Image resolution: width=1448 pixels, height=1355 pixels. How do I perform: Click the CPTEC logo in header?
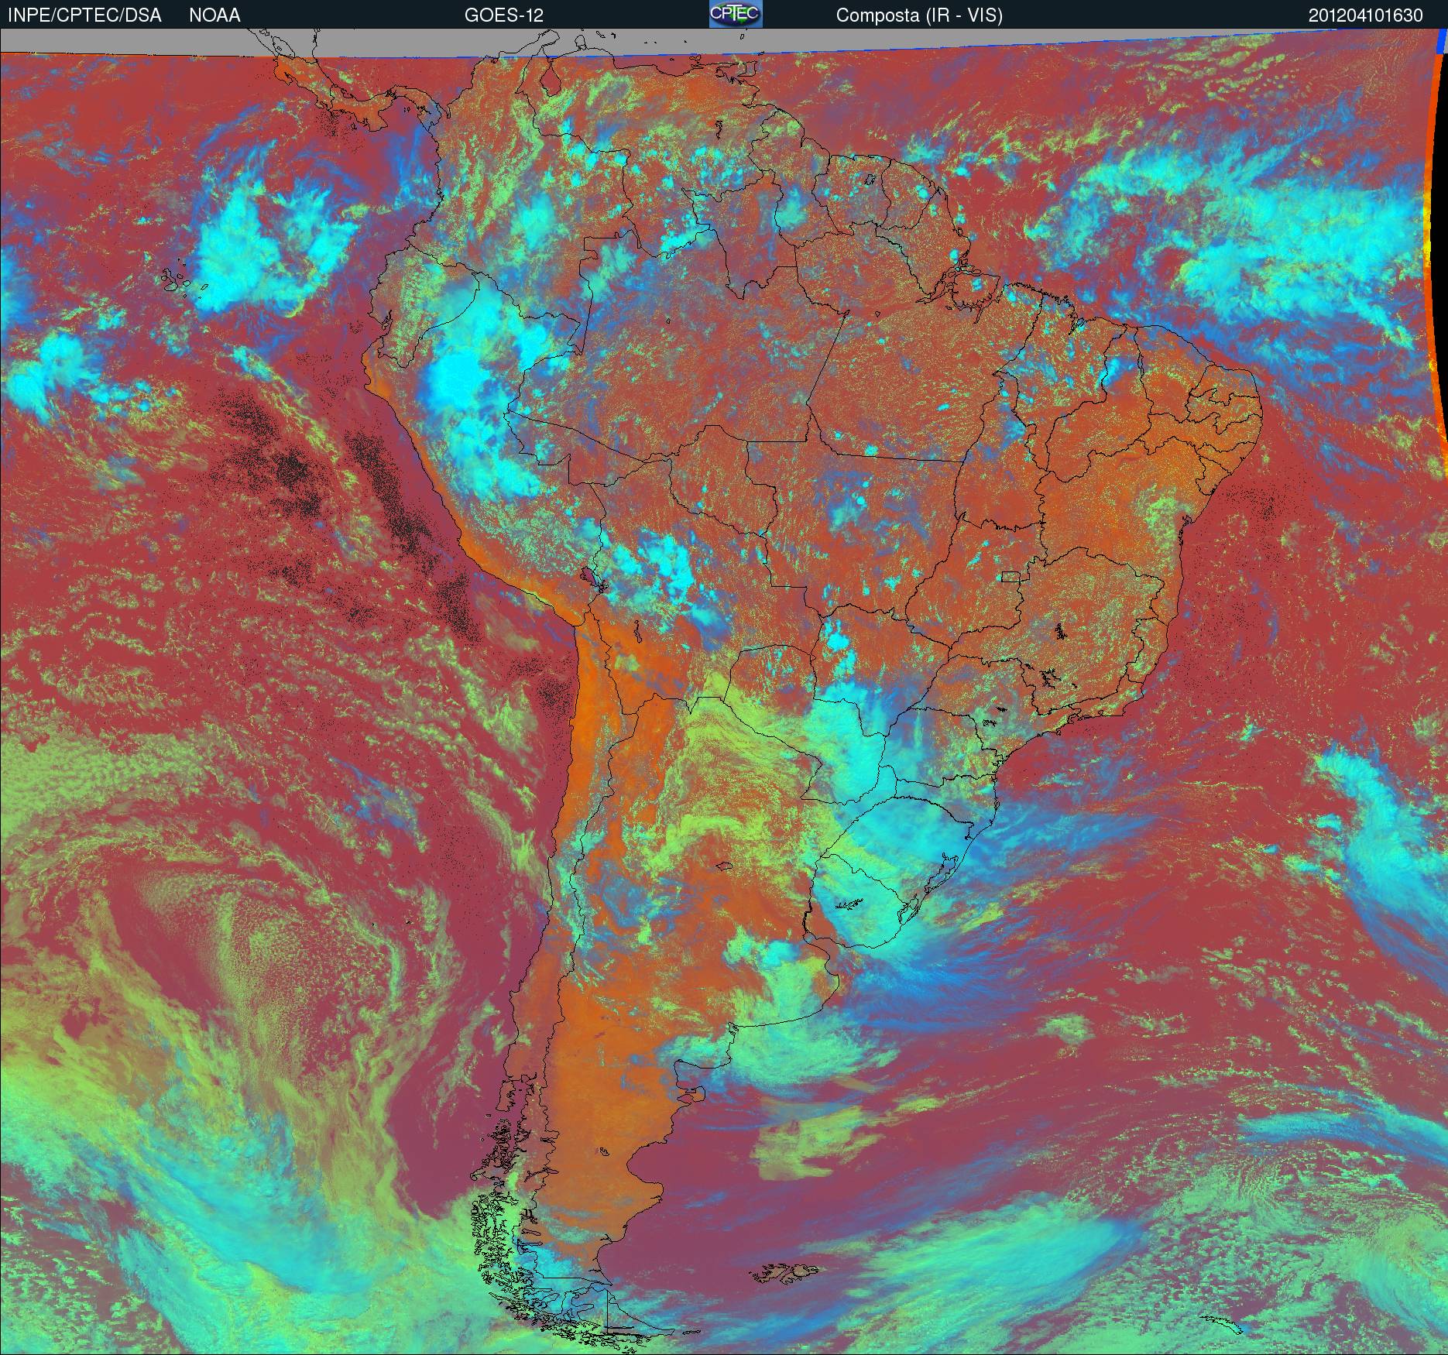736,14
